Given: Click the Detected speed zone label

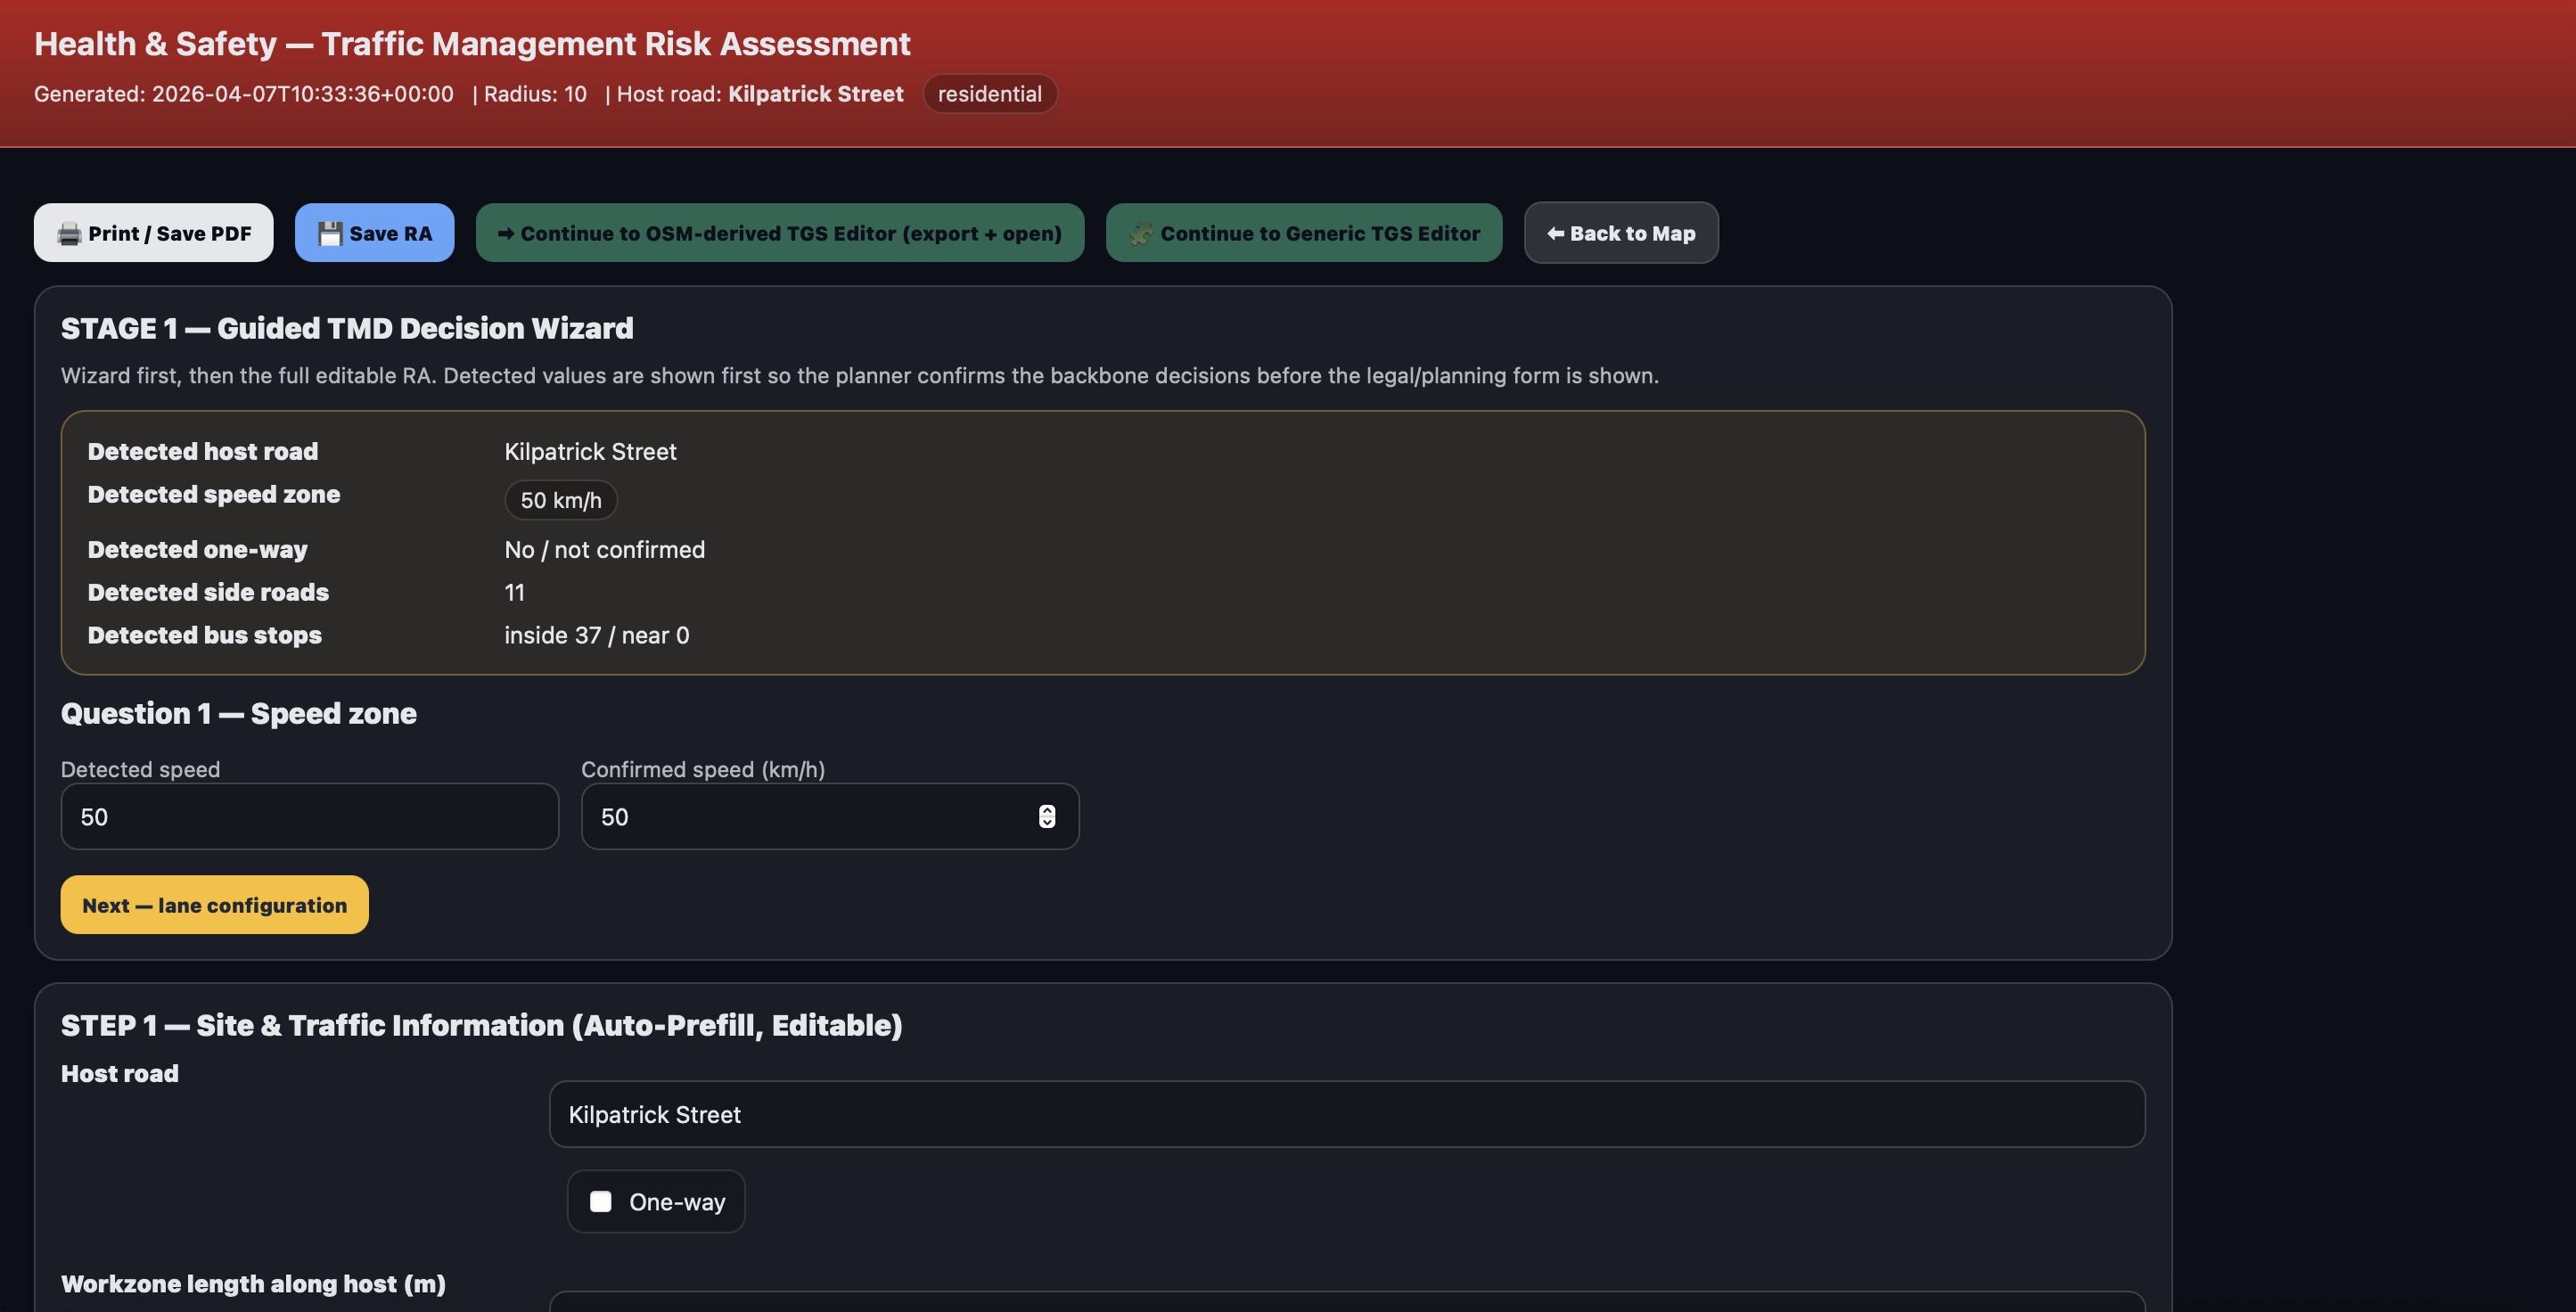Looking at the screenshot, I should pyautogui.click(x=214, y=495).
